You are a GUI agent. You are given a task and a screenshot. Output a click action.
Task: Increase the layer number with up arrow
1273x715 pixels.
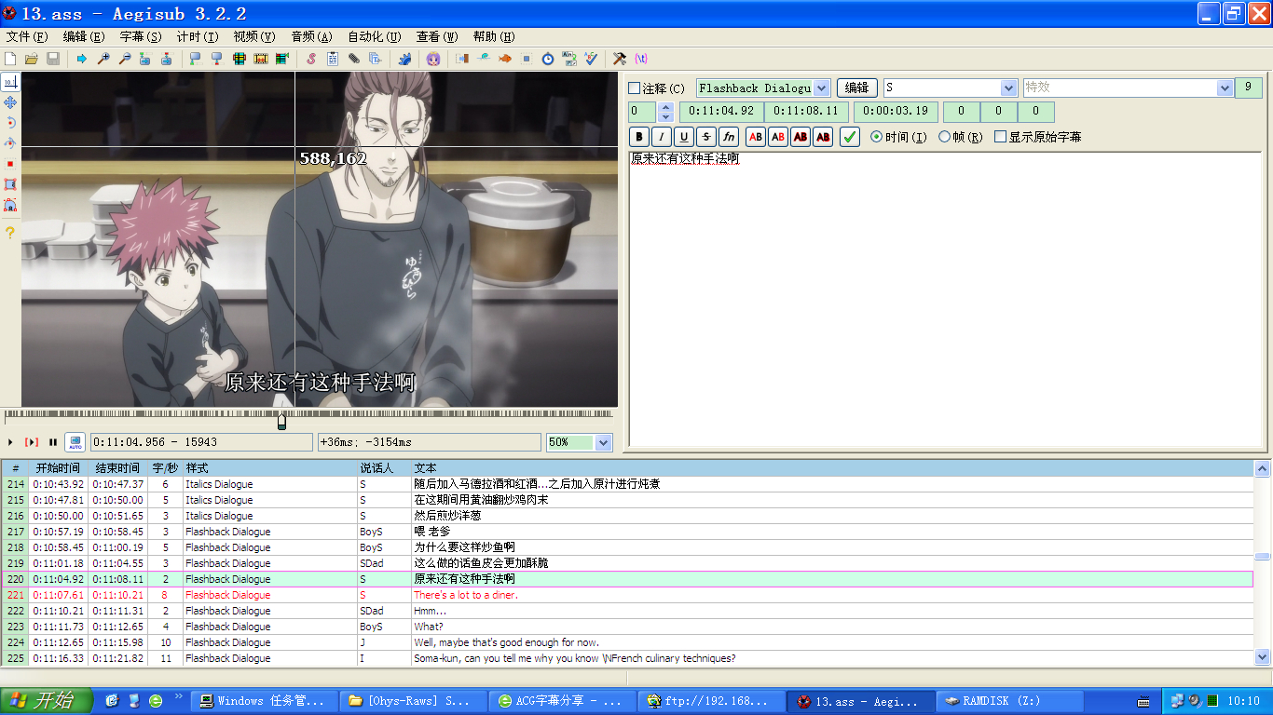pyautogui.click(x=665, y=107)
